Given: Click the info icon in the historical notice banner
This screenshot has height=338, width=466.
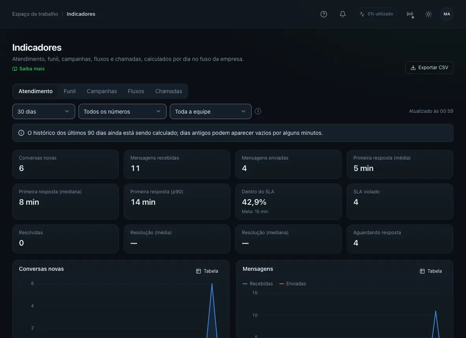Looking at the screenshot, I should click(21, 133).
